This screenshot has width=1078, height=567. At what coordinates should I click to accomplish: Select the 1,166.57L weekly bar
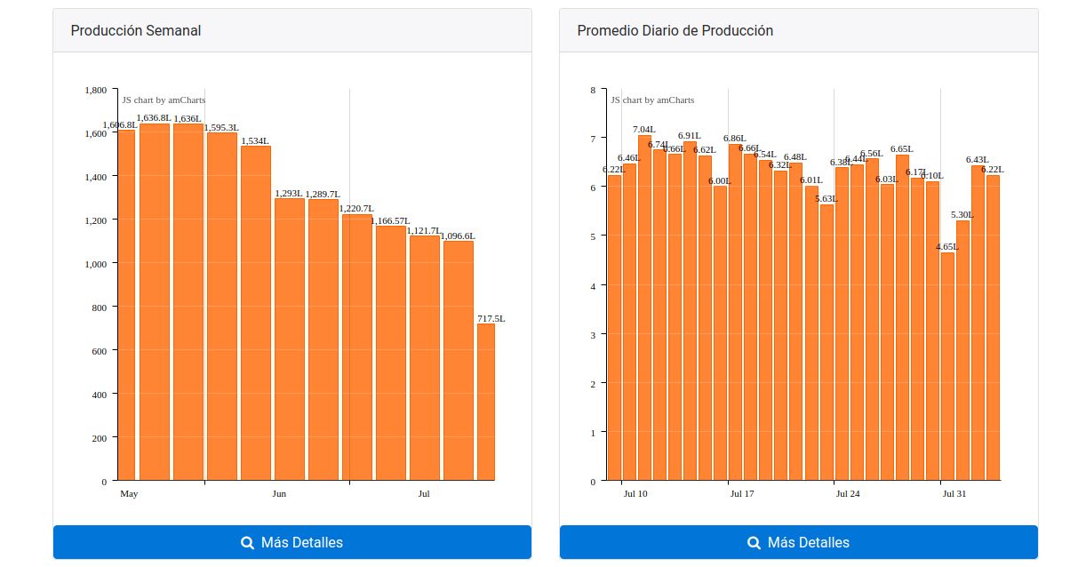coord(391,354)
